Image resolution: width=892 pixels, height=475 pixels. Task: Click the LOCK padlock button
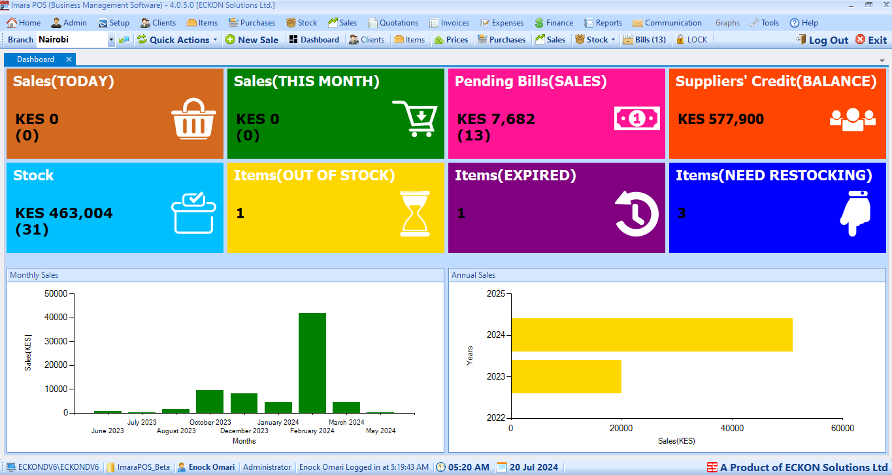point(691,40)
